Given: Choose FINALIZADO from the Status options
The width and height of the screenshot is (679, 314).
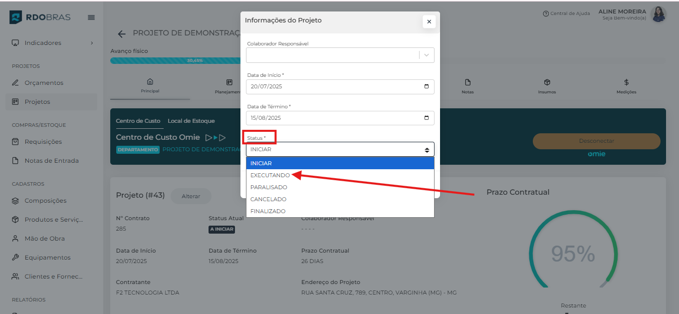Looking at the screenshot, I should point(268,211).
